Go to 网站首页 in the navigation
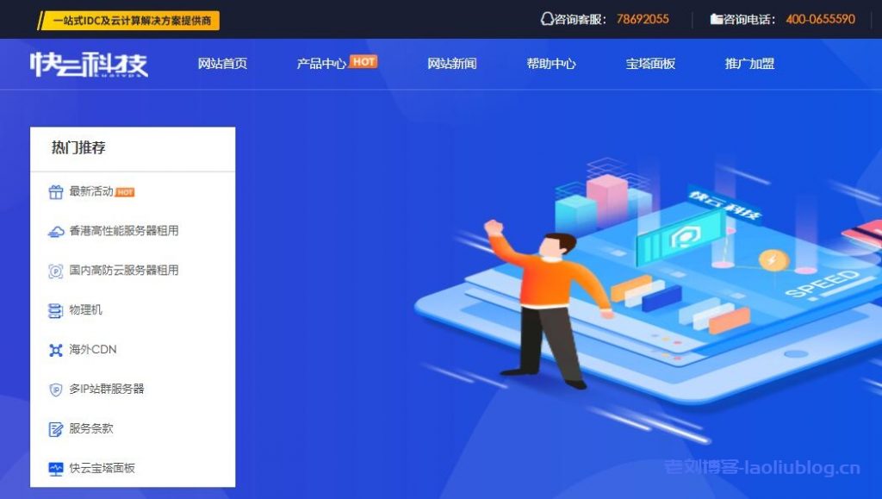882x499 pixels. (x=222, y=64)
